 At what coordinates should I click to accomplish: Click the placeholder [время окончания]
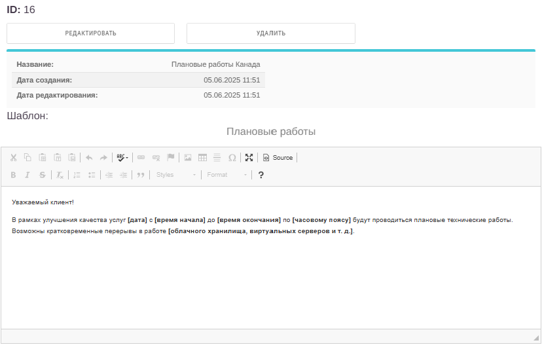point(249,220)
